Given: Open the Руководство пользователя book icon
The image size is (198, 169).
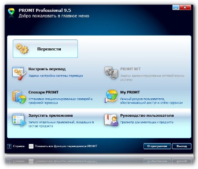Looking at the screenshot, I should [111, 120].
